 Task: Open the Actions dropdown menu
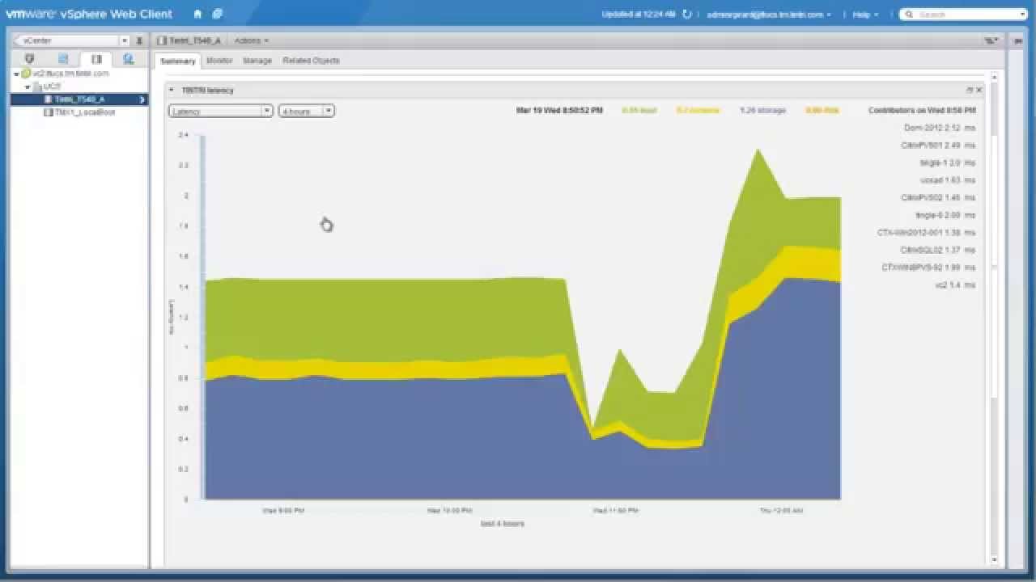point(251,40)
